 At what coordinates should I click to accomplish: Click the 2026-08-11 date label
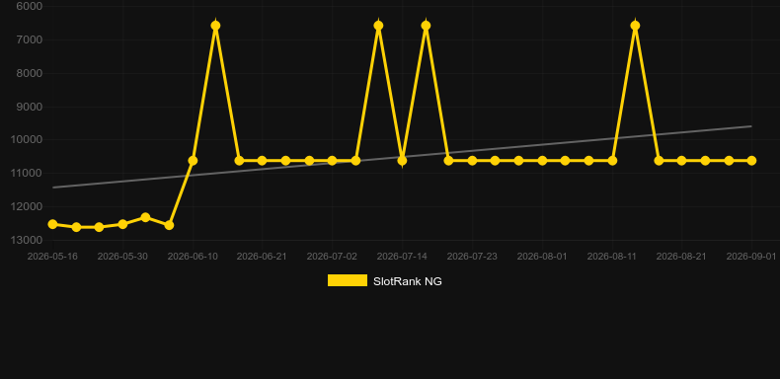(612, 257)
